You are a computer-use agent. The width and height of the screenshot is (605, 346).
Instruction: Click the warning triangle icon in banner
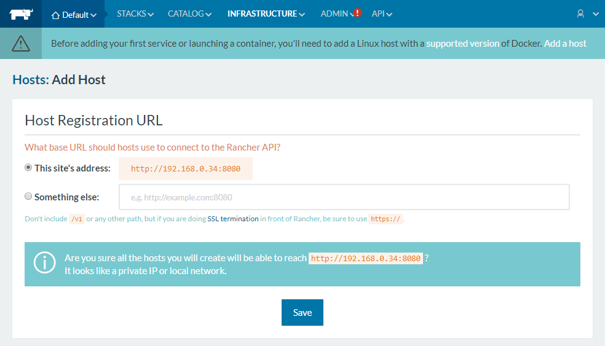[21, 43]
